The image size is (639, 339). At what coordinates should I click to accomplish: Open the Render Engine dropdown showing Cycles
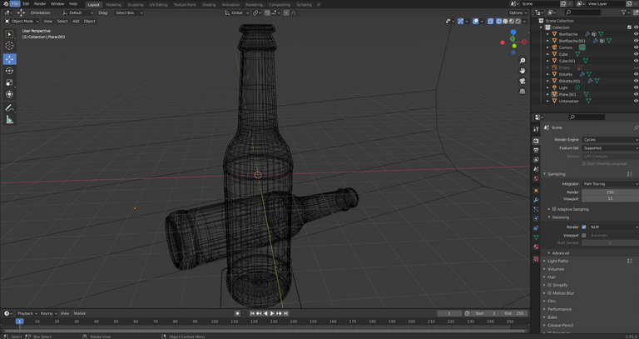pos(610,140)
